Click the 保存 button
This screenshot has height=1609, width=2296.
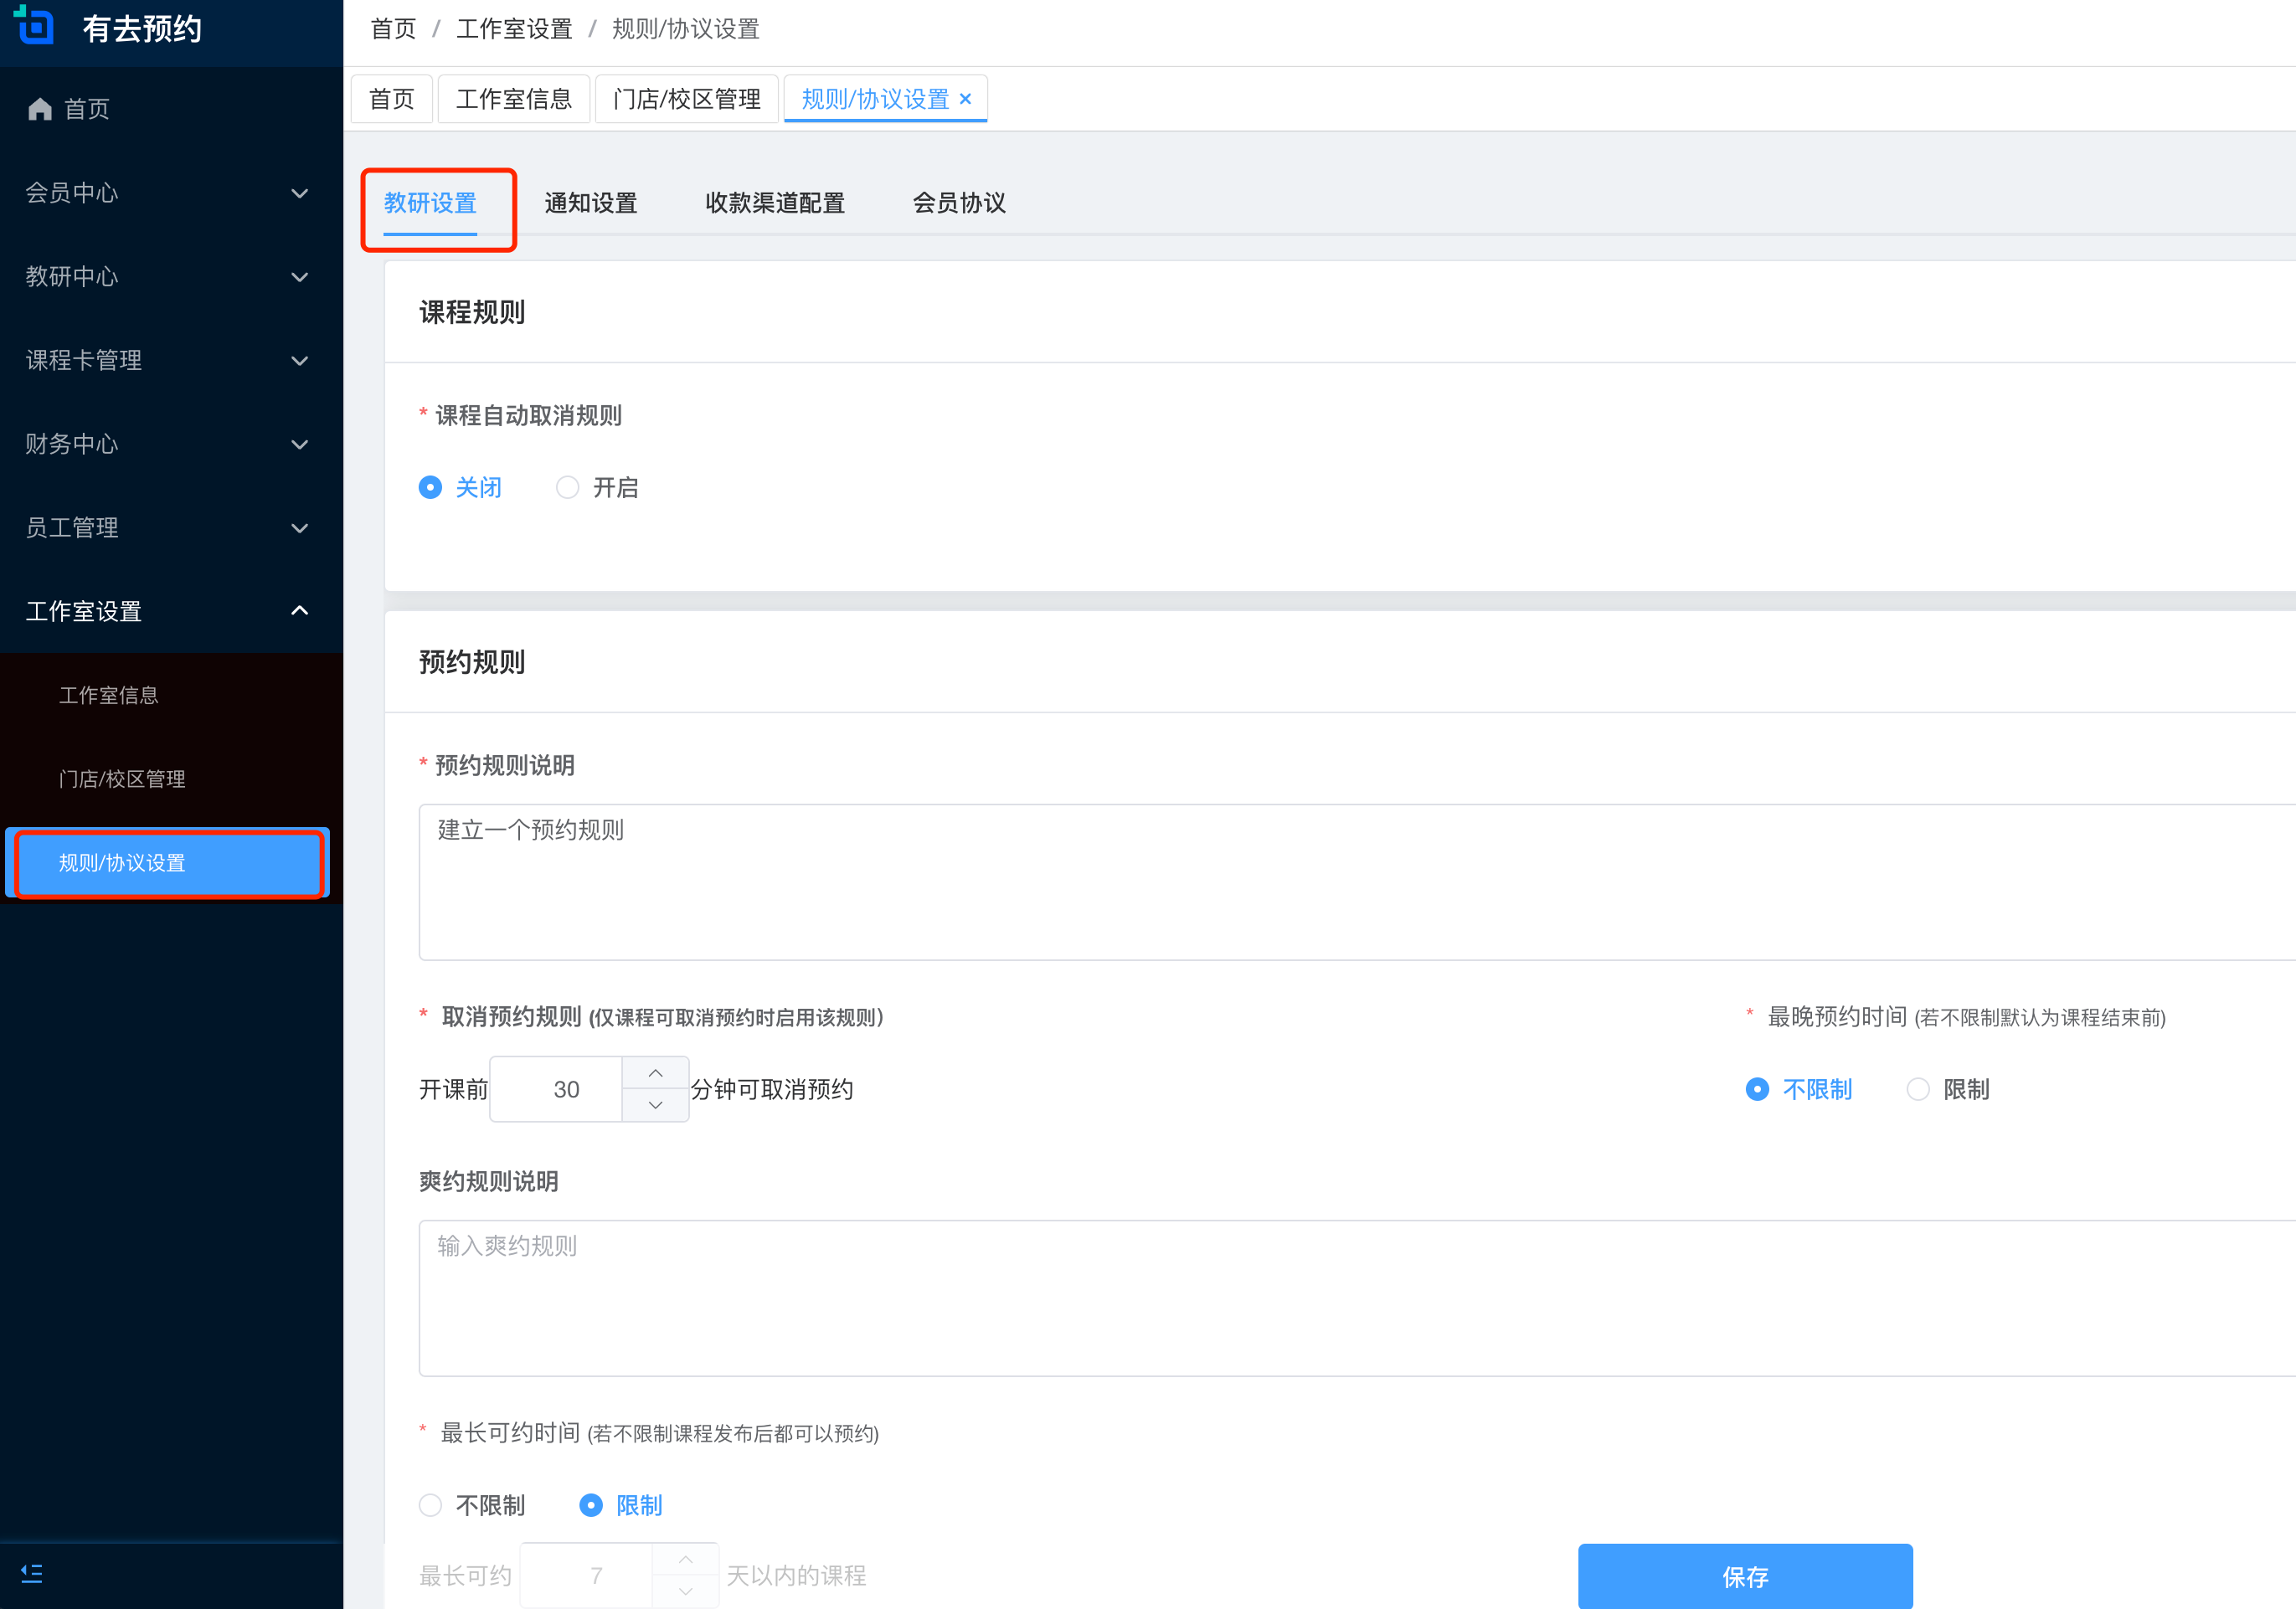1745,1576
